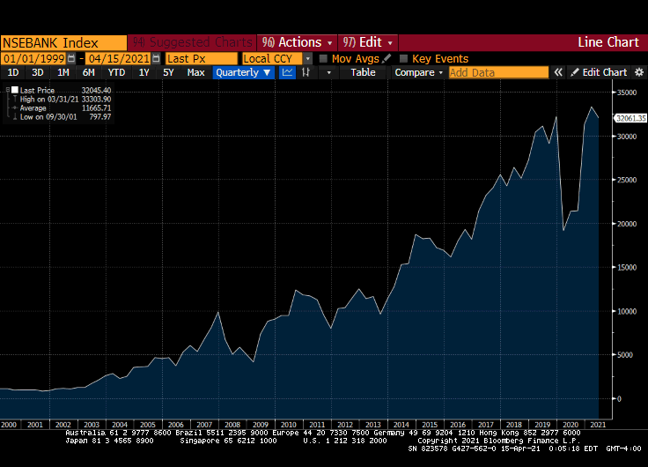
Task: Open the Edit menu
Action: [x=367, y=42]
